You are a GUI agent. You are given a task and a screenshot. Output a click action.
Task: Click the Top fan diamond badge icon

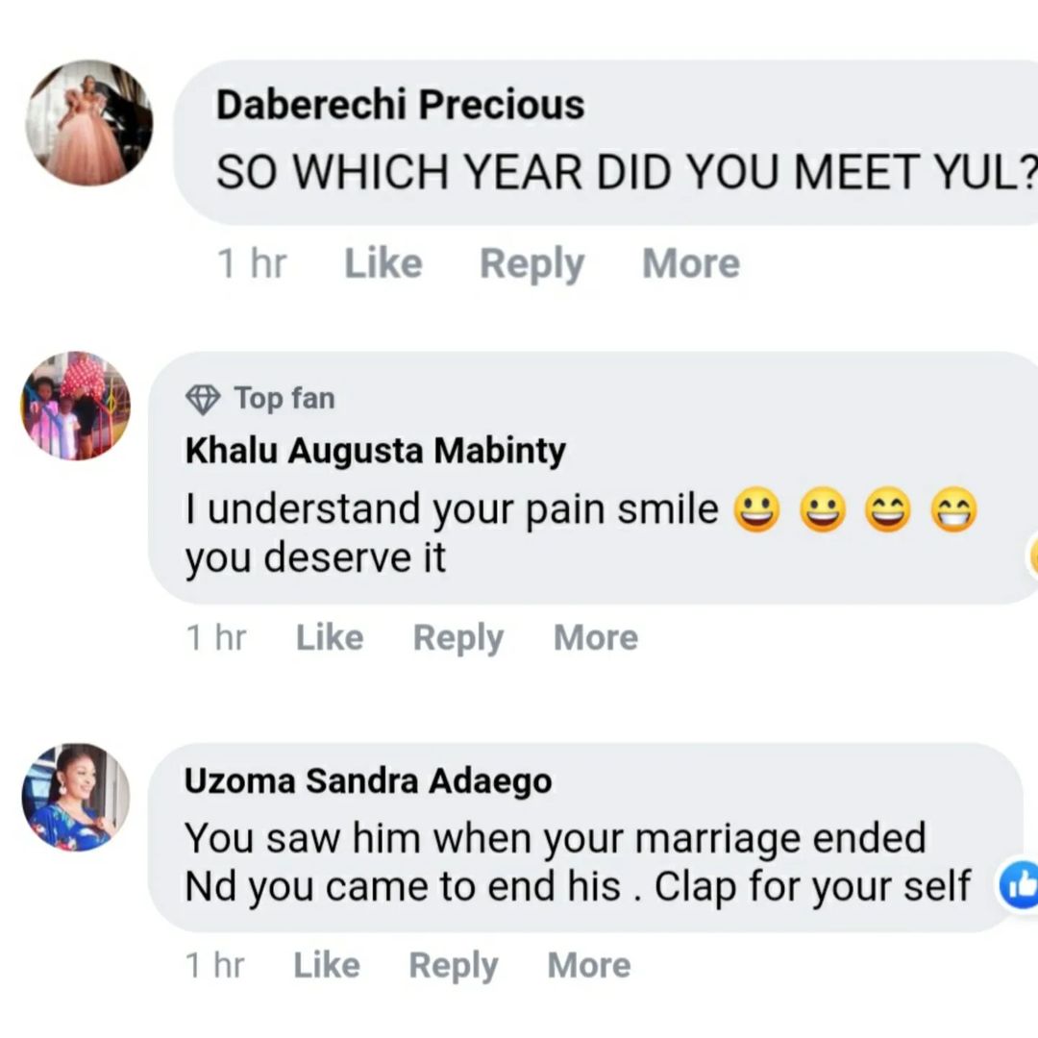[x=202, y=399]
